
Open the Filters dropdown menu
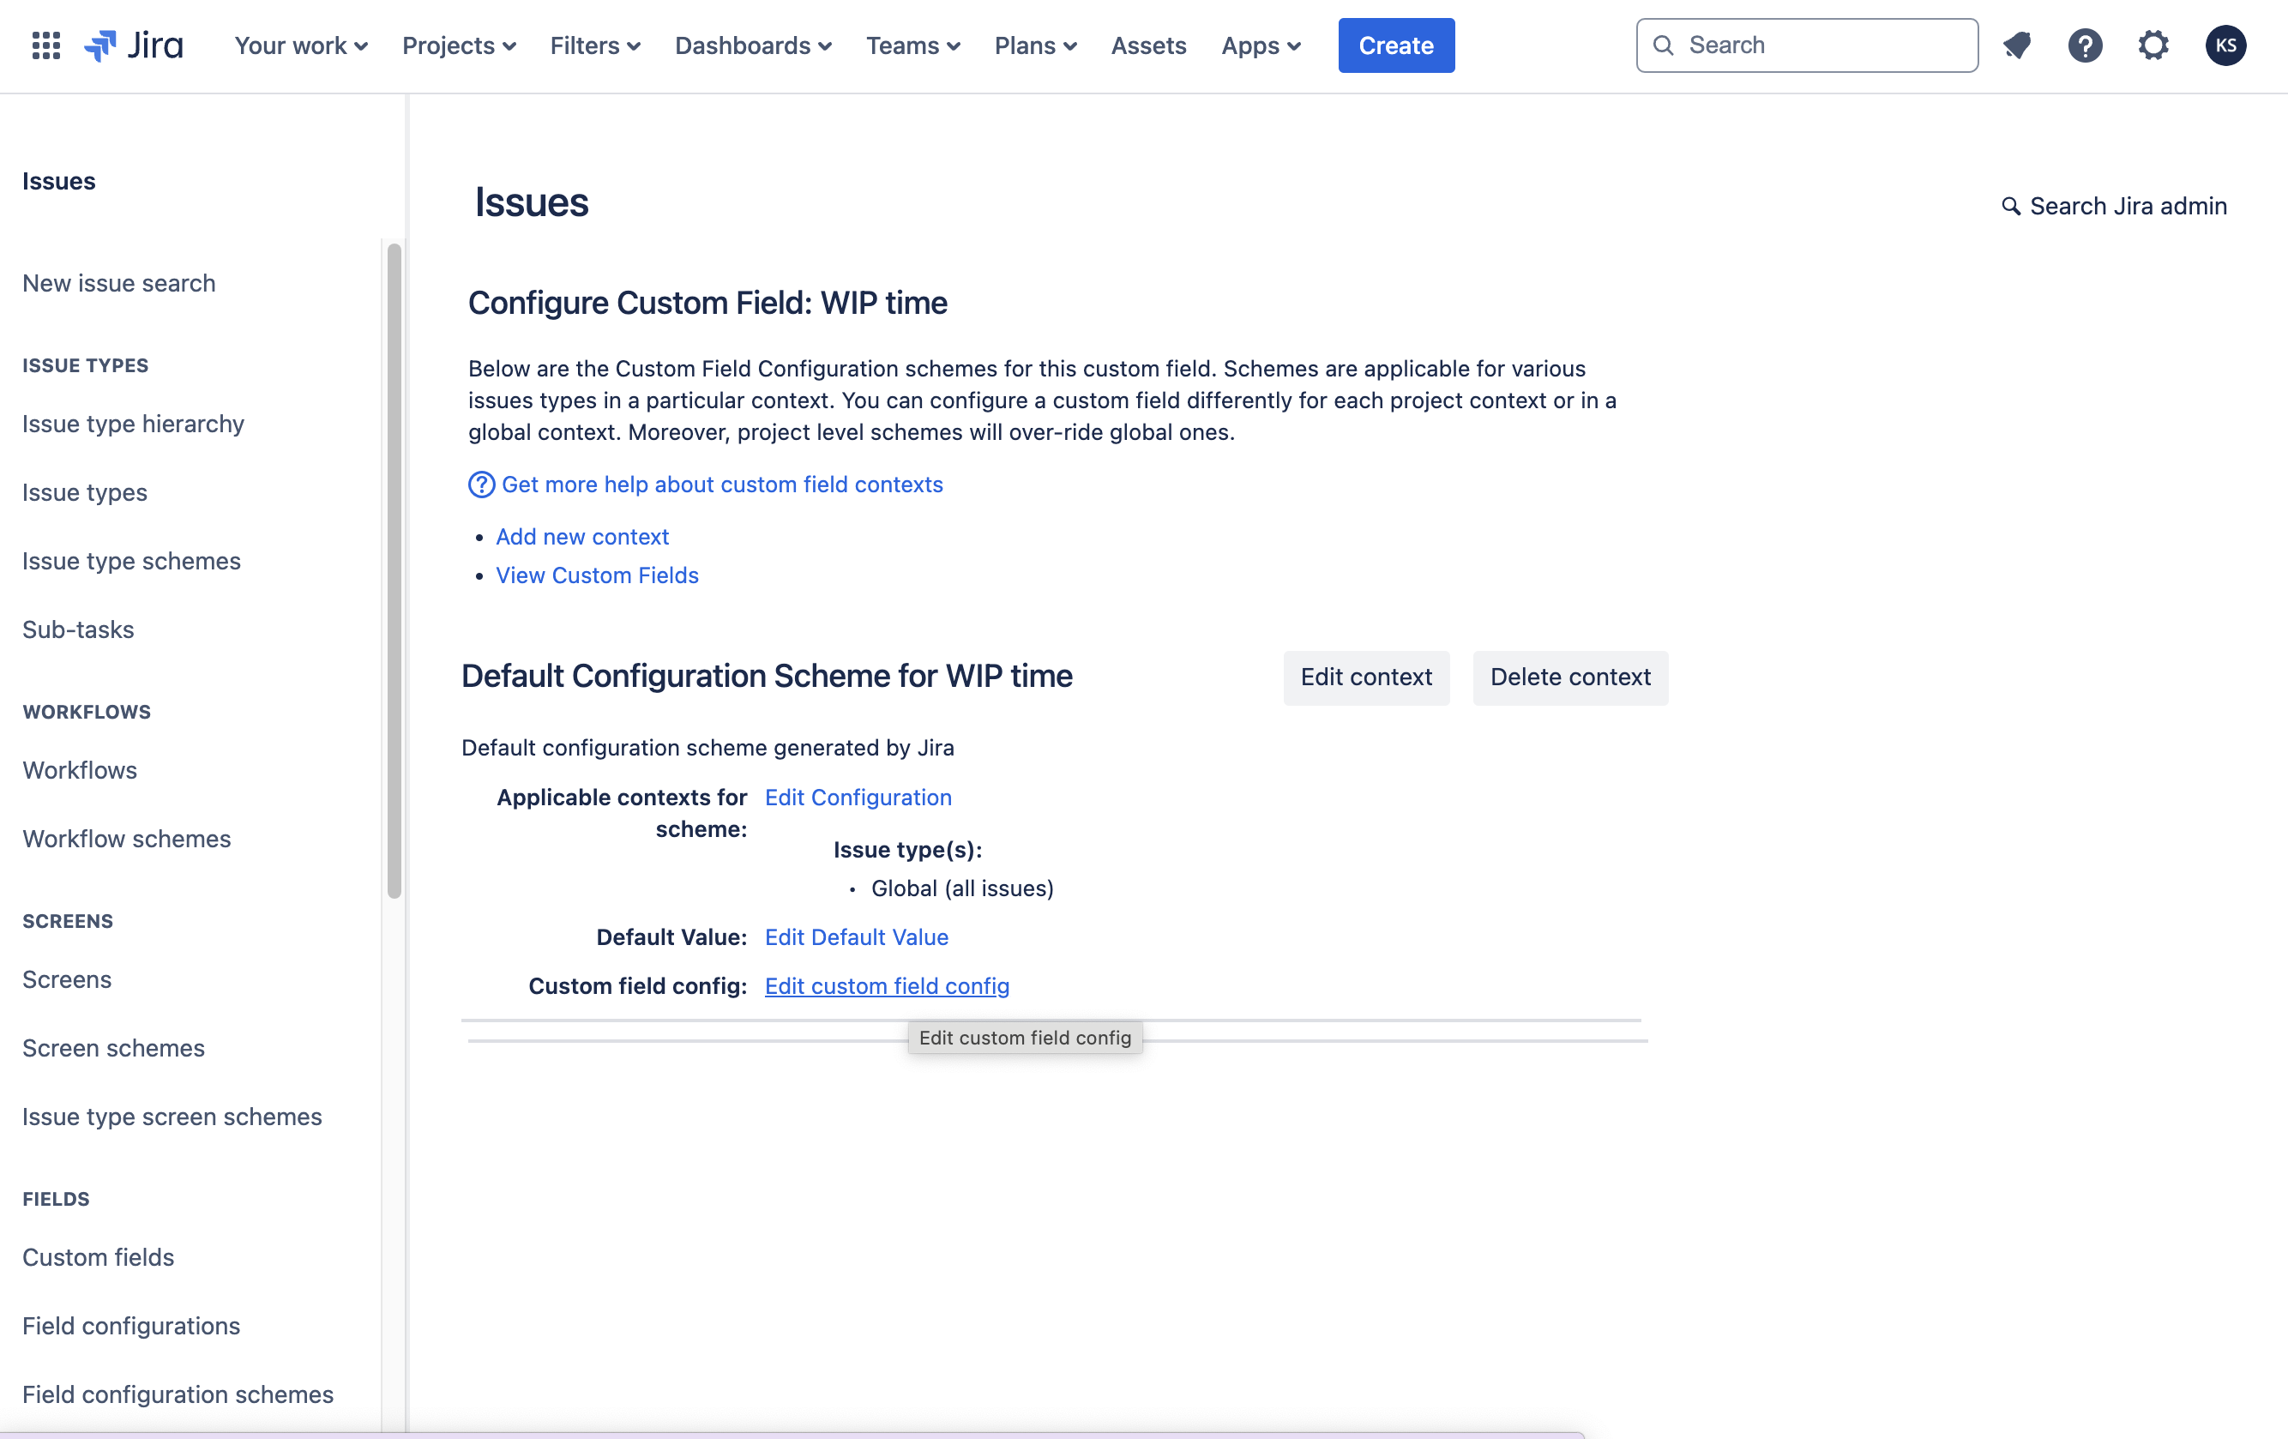click(595, 45)
